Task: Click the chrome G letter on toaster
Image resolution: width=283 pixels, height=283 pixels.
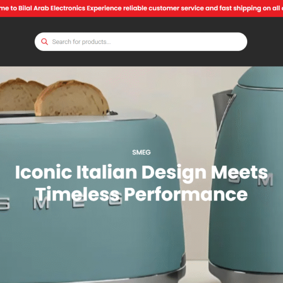Action: [x=116, y=200]
